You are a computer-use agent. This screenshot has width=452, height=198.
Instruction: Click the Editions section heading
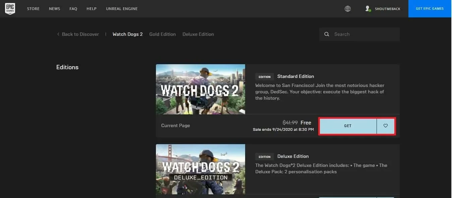point(67,67)
